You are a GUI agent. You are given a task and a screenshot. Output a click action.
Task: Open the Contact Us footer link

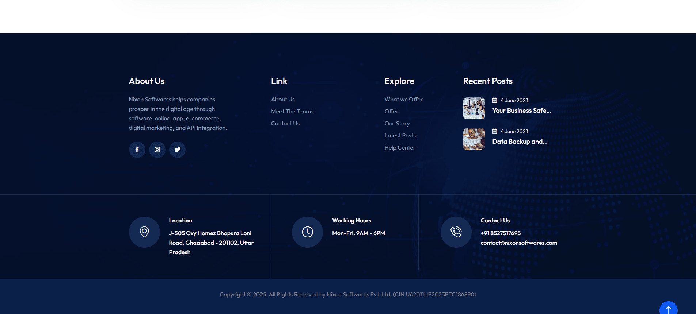coord(285,124)
